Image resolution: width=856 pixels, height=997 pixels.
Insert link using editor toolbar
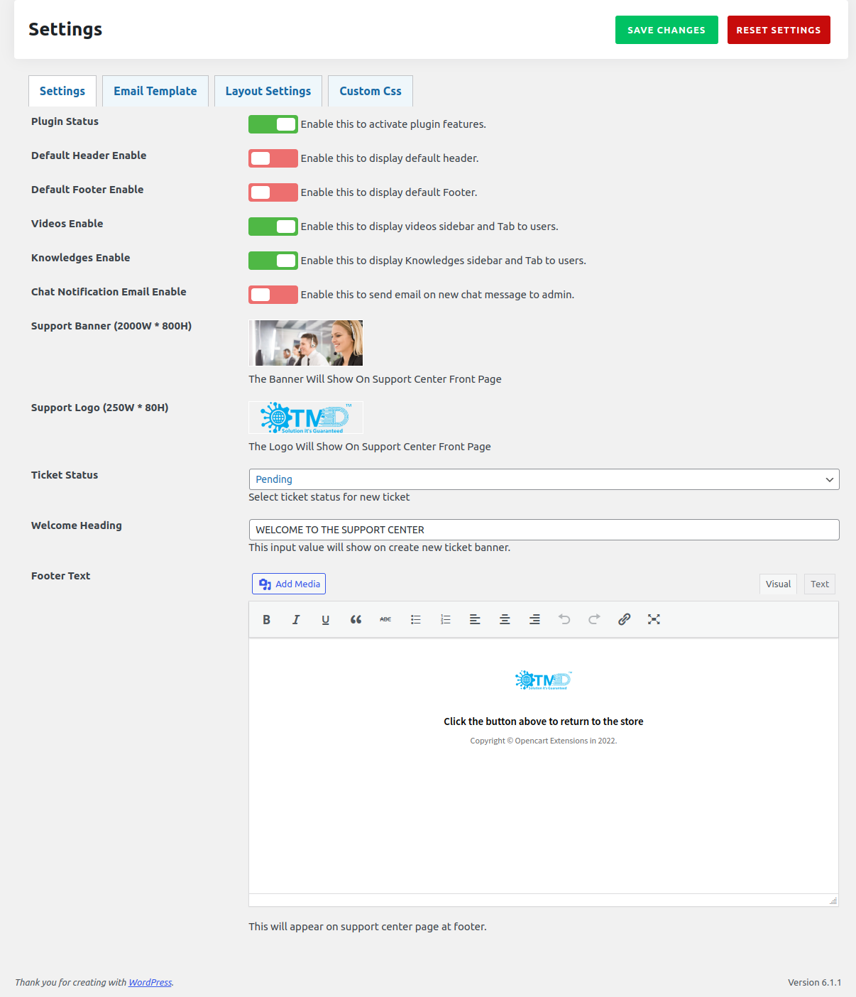(624, 619)
